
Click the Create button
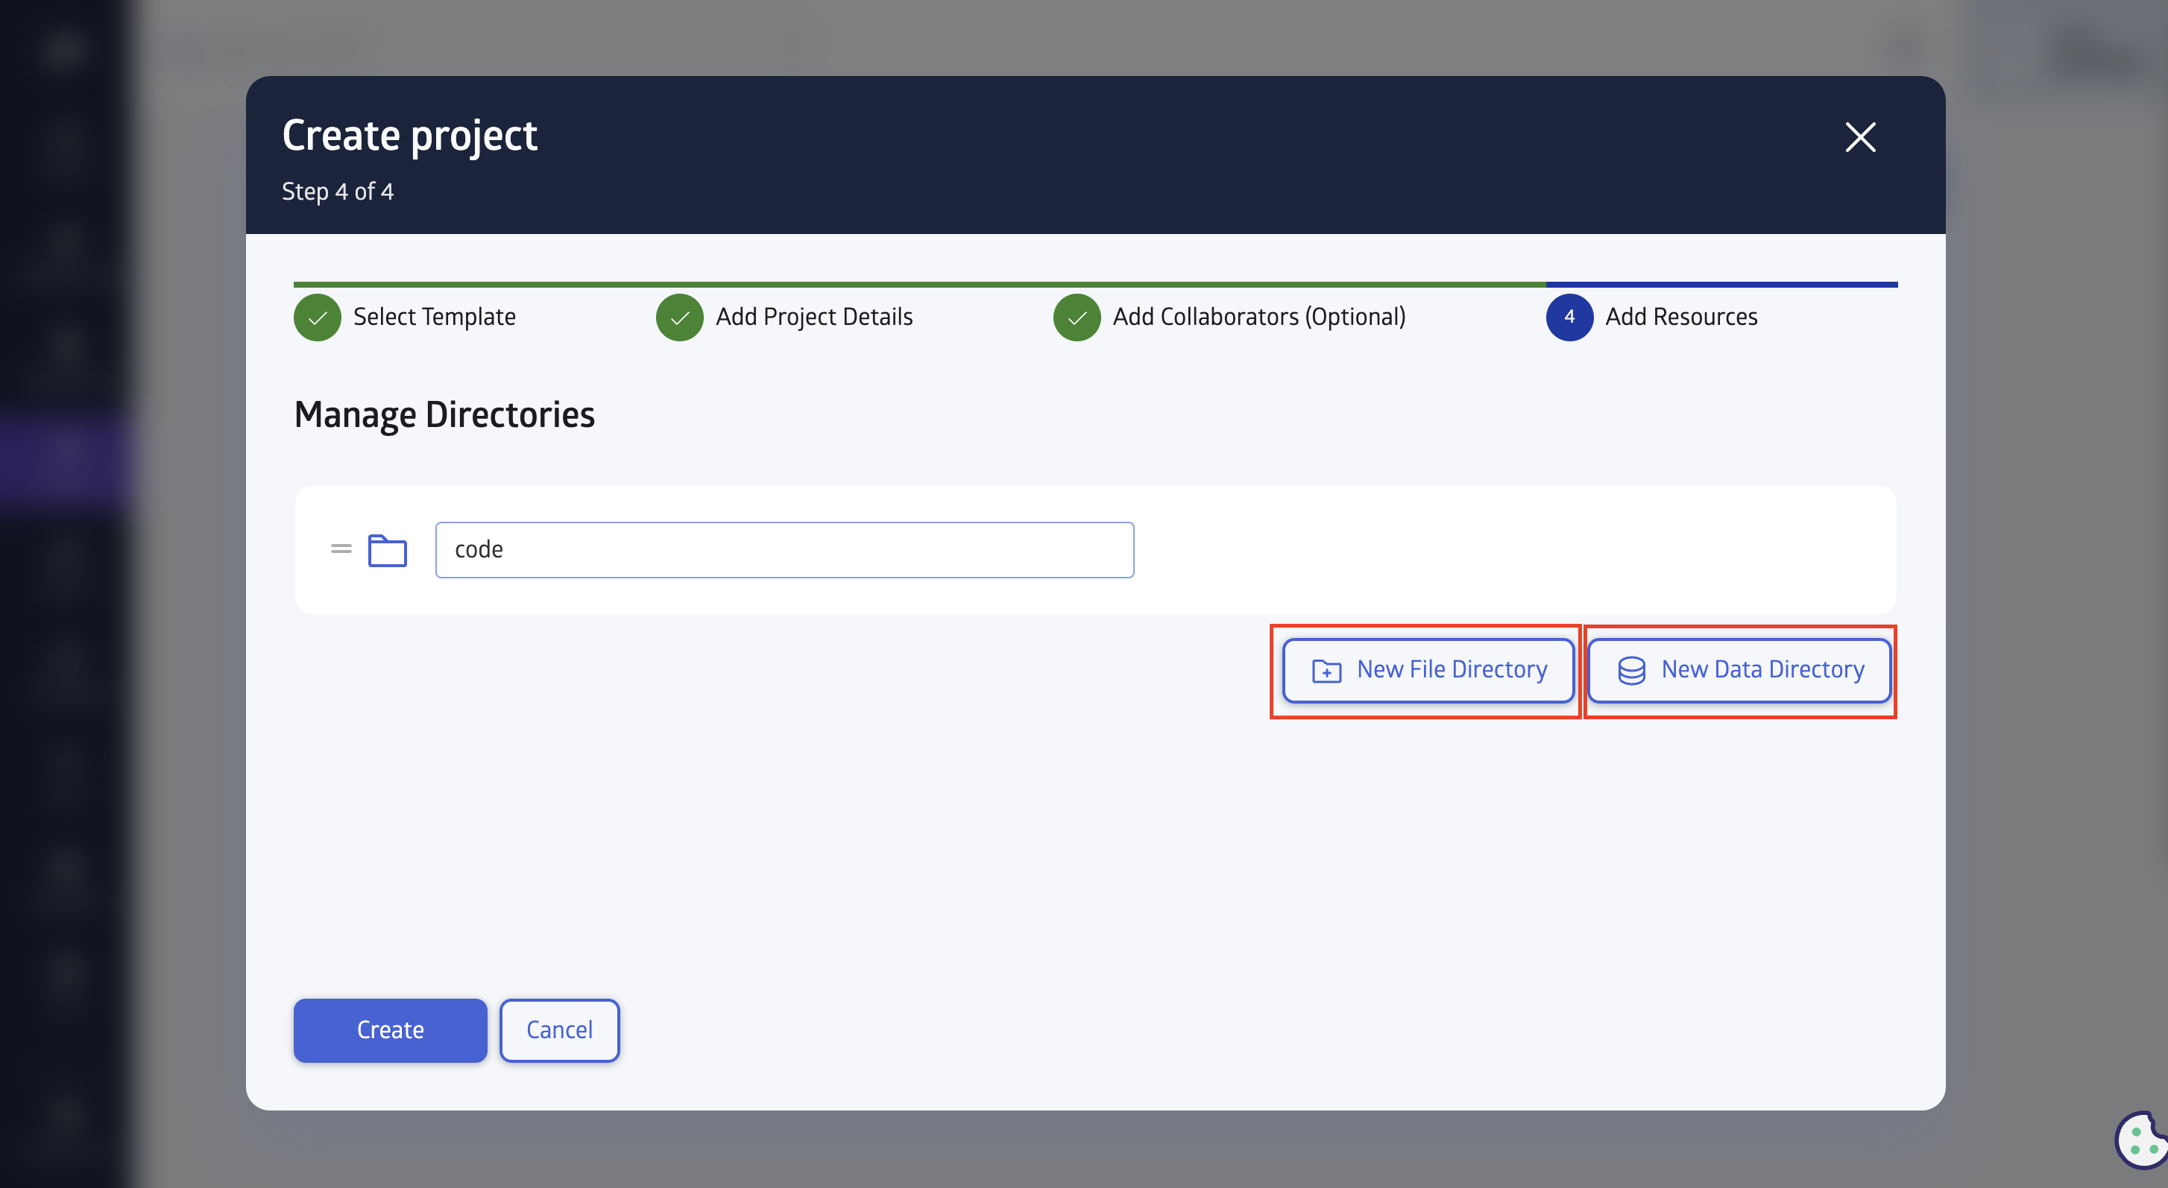click(x=389, y=1029)
